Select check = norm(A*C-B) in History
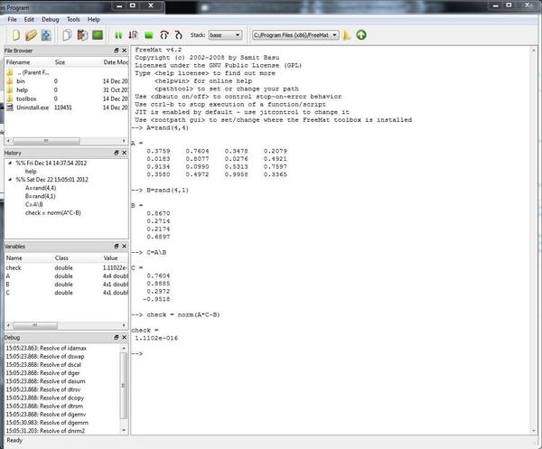542x449 pixels. (53, 213)
